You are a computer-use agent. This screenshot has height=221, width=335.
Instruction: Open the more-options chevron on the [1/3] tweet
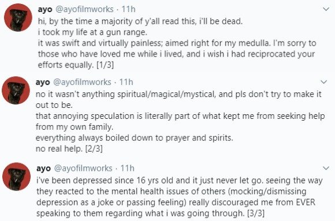(x=326, y=9)
